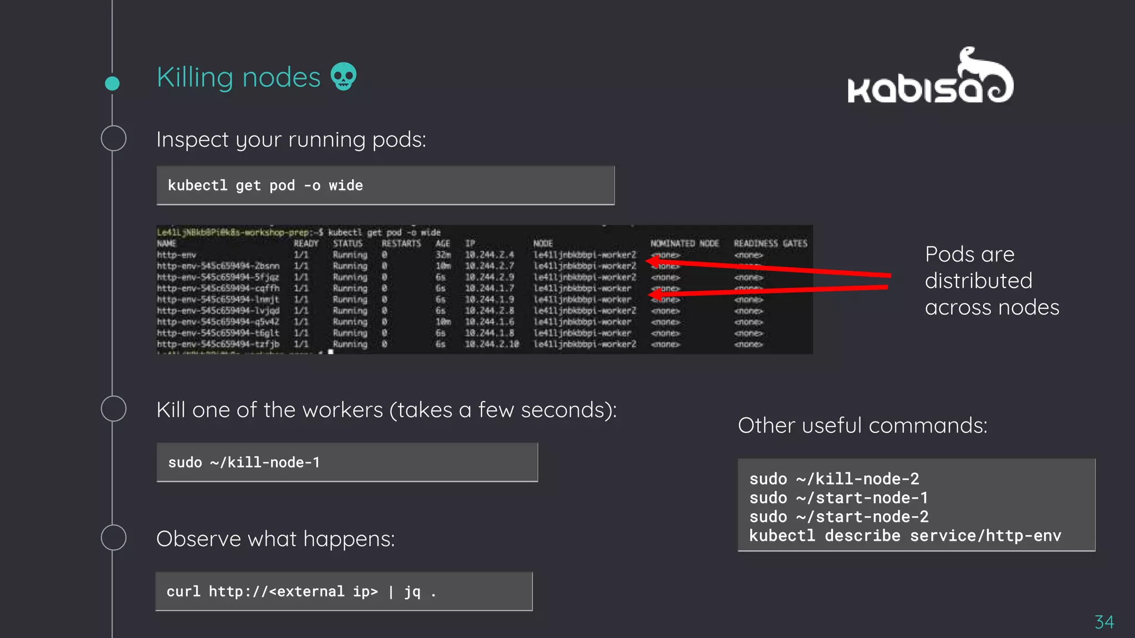Screen dimensions: 1135x638
Task: Click the 'Observe what happens:' heading
Action: coord(275,539)
